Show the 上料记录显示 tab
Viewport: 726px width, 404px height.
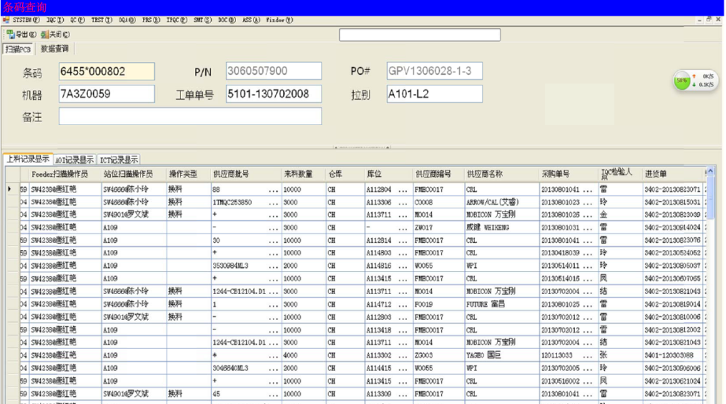click(28, 160)
